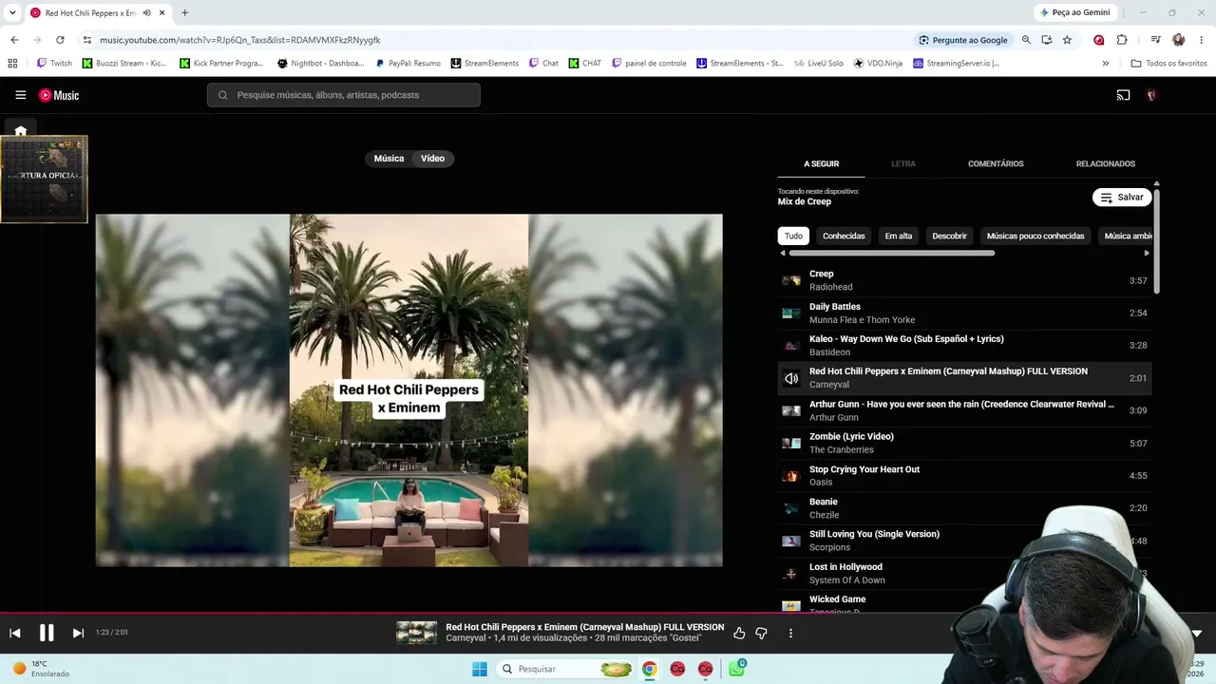Select the LETRA tab

pos(903,163)
